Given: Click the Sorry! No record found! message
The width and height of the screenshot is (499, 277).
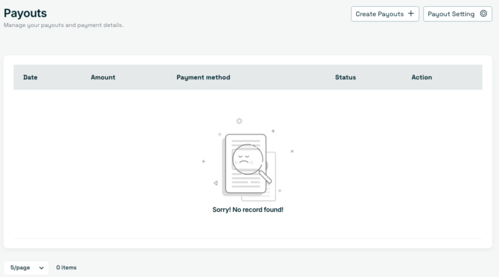Looking at the screenshot, I should click(x=248, y=210).
